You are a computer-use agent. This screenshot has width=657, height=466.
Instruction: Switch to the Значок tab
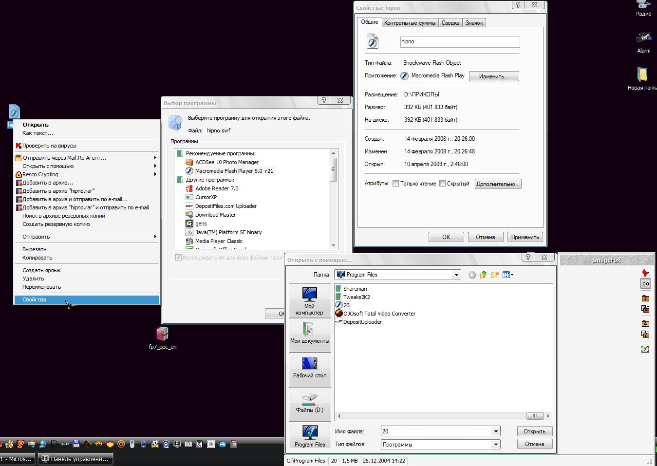[x=474, y=23]
